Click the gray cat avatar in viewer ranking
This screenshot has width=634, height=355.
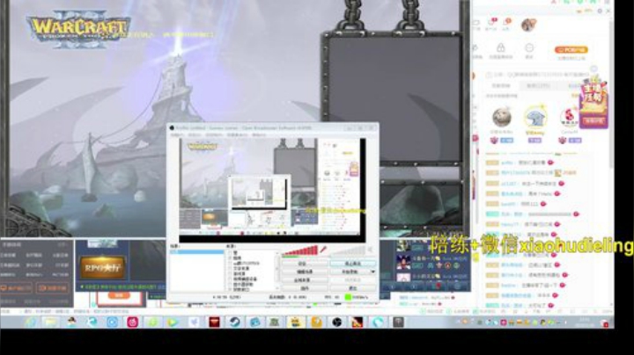click(502, 118)
